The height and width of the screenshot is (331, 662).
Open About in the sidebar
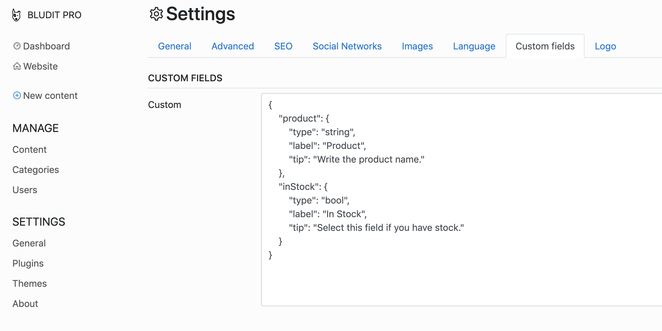click(x=25, y=304)
